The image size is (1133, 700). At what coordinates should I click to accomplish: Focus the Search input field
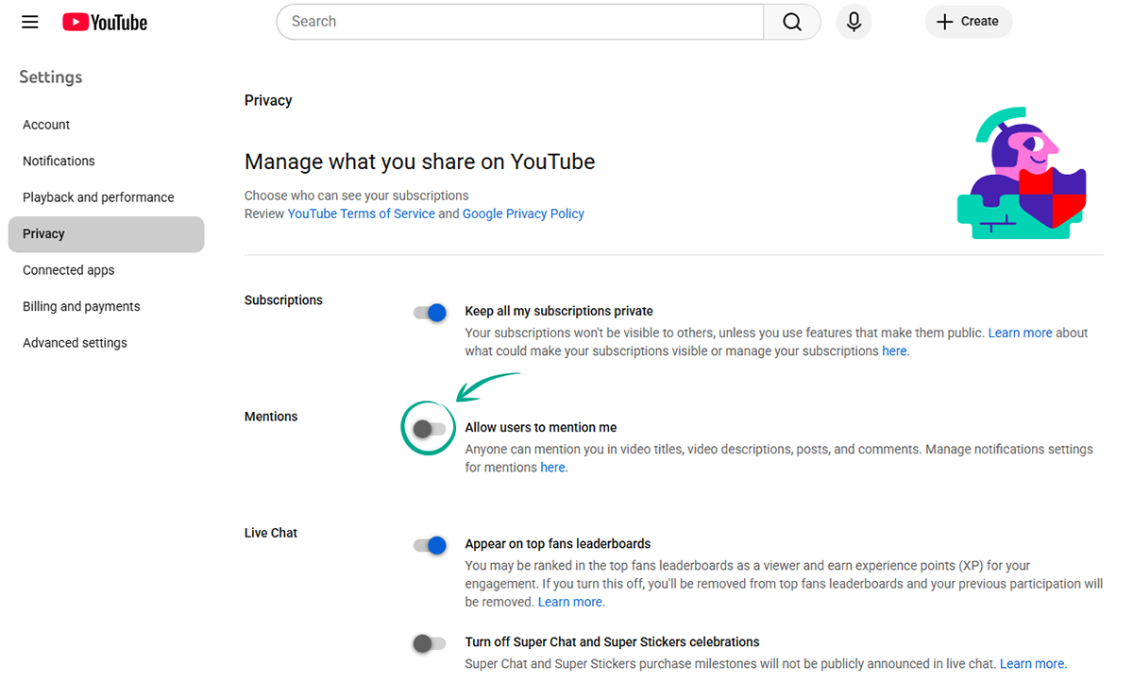coord(519,22)
